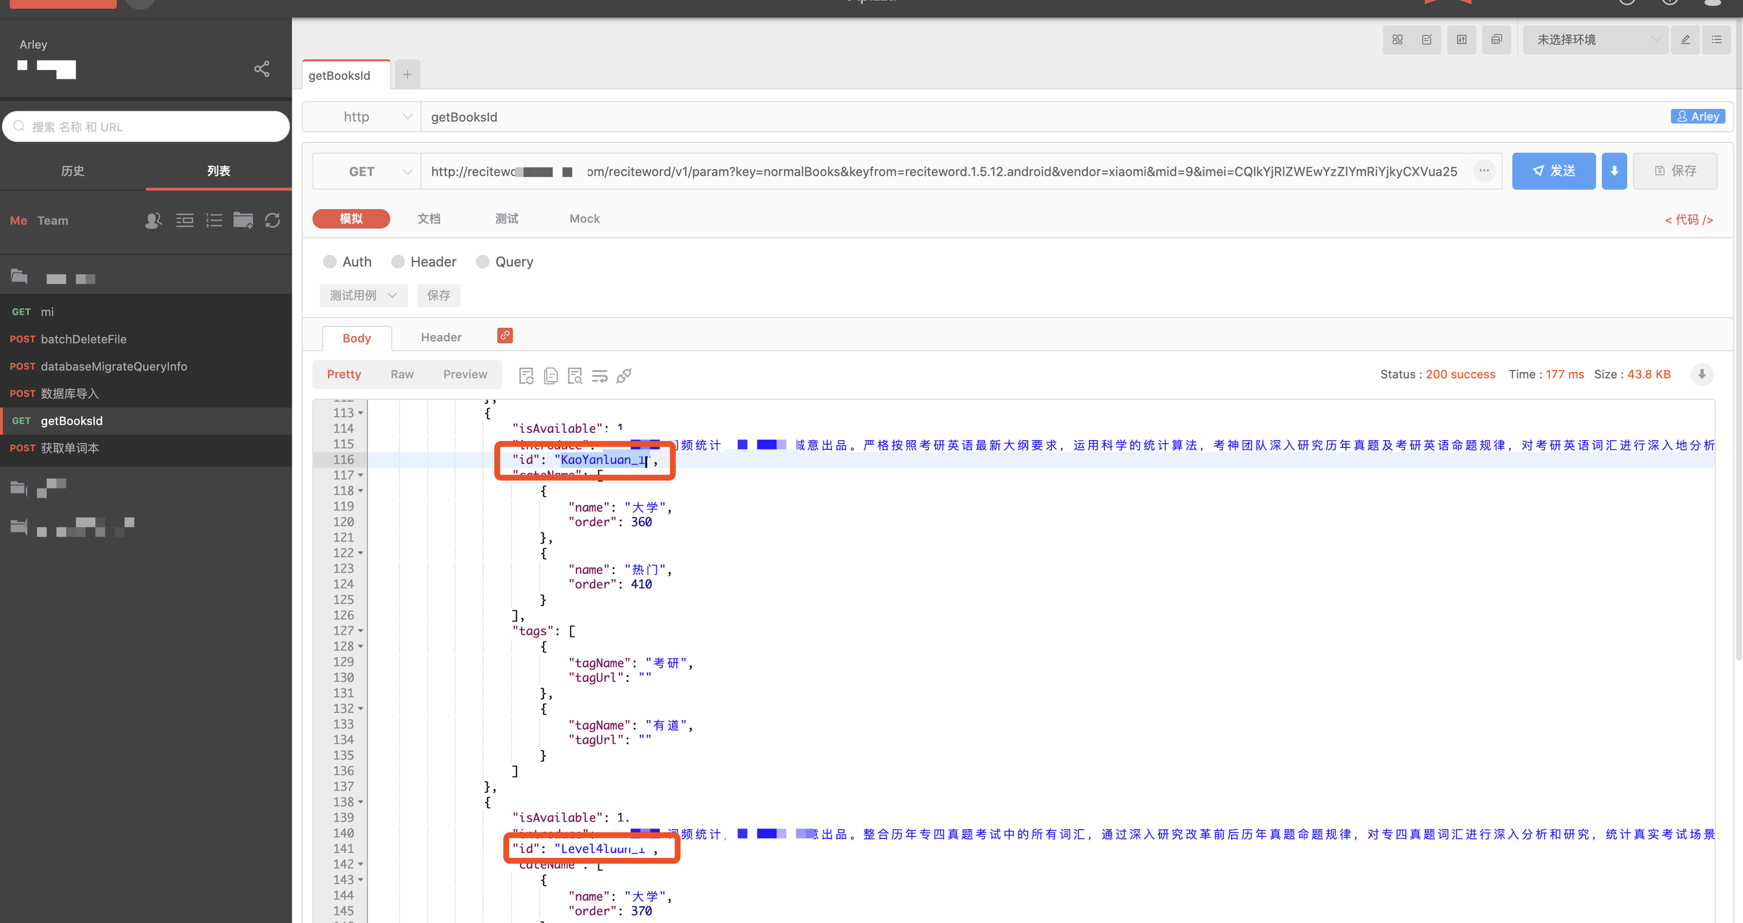The height and width of the screenshot is (923, 1743).
Task: Click the search-in-response icon
Action: pos(575,375)
